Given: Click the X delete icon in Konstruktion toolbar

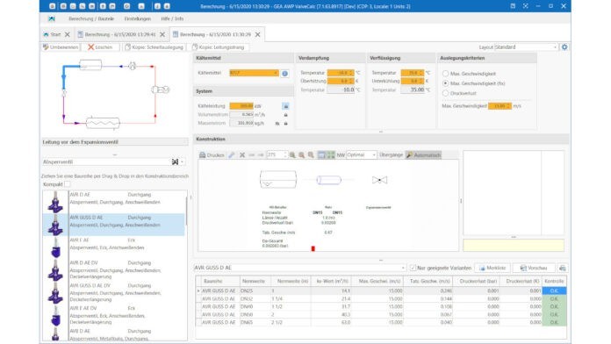Looking at the screenshot, I should [242, 155].
